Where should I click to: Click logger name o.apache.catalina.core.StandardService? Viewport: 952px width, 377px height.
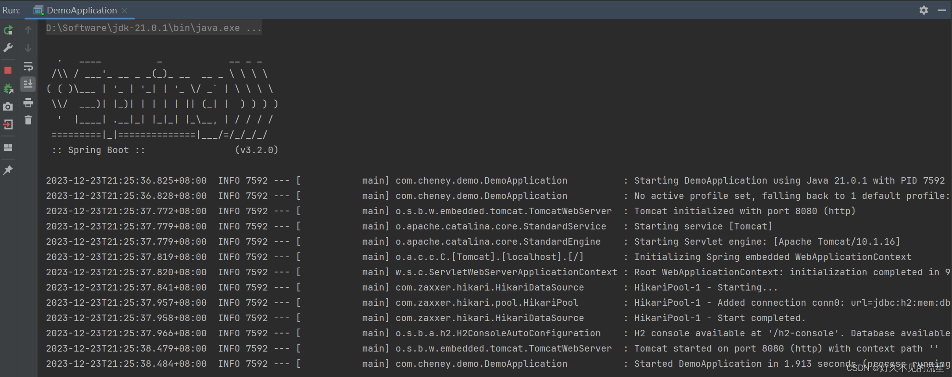501,226
